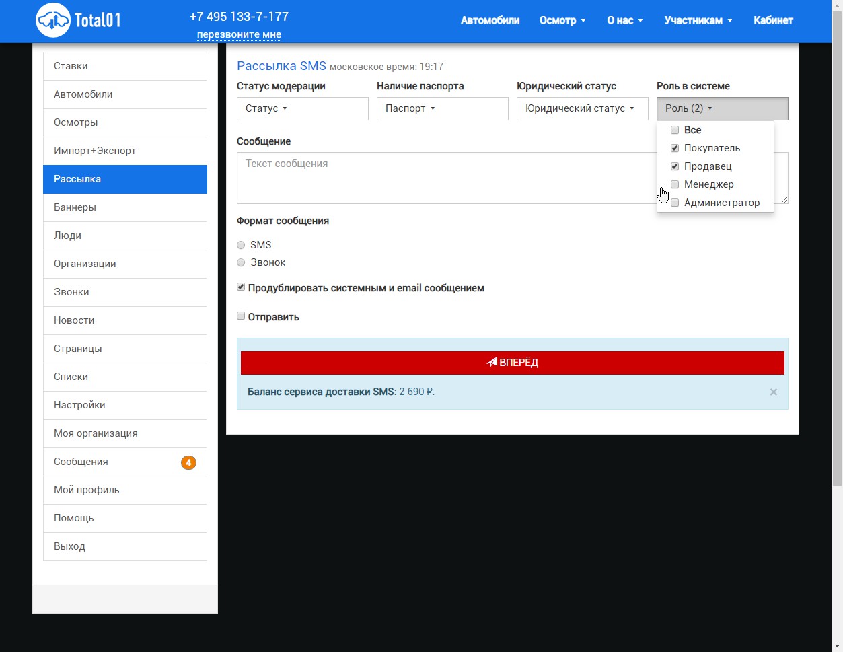
Task: Uncheck the Покупатель role checkbox
Action: pyautogui.click(x=675, y=148)
